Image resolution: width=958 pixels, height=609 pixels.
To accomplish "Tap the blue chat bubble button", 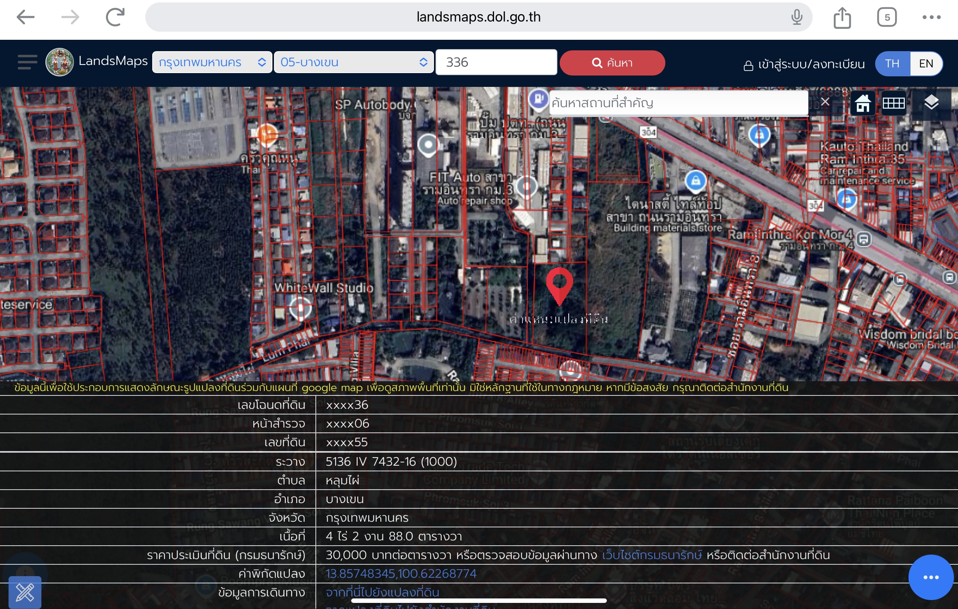I will 930,577.
